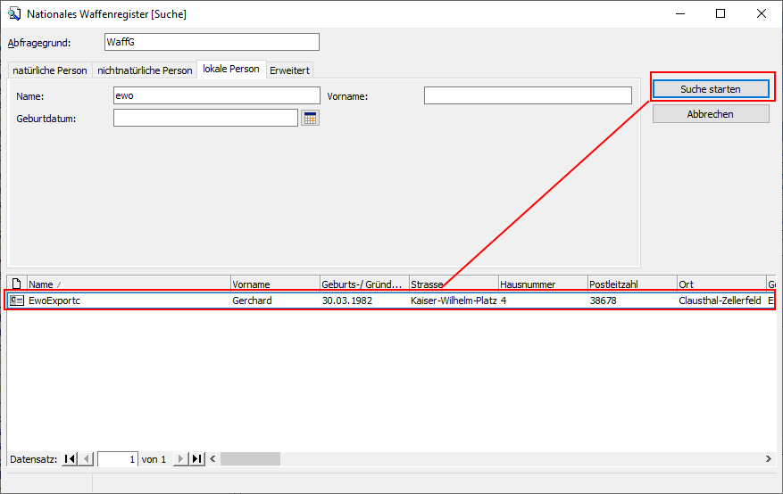This screenshot has width=783, height=494.
Task: Click the Nationales Waffenregister title bar icon
Action: tap(14, 14)
